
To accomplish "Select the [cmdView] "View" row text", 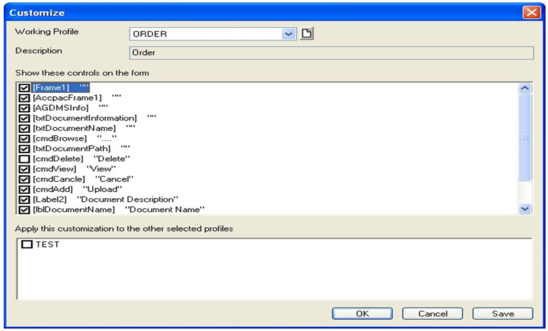I will [x=74, y=169].
